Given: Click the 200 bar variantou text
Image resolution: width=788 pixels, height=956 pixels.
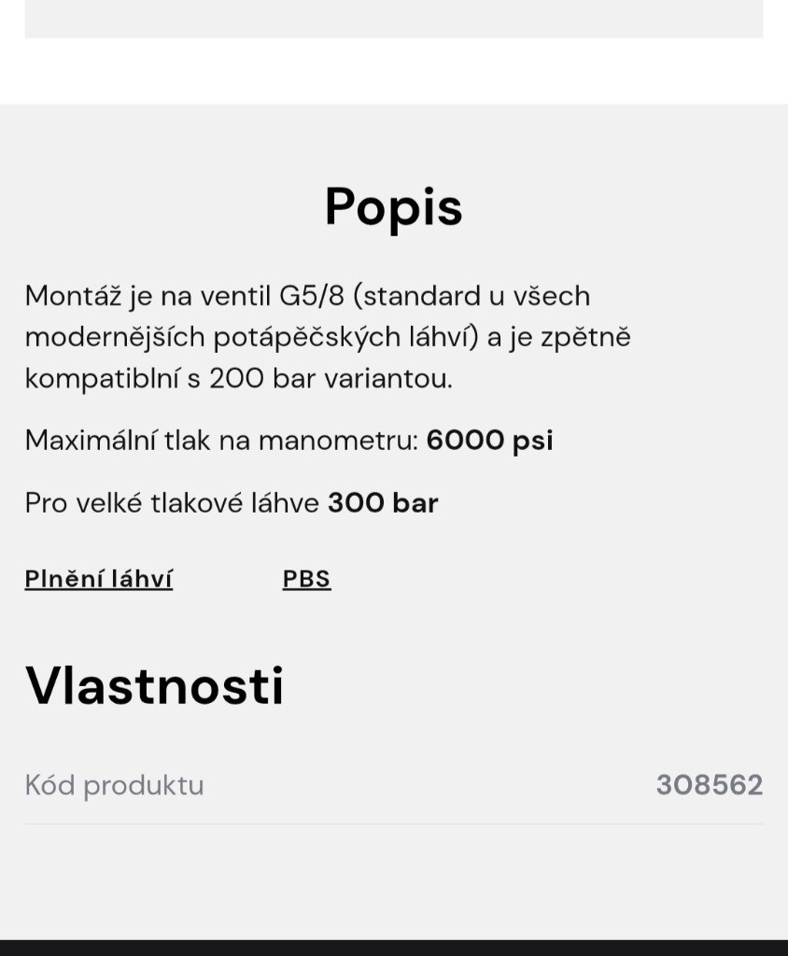Looking at the screenshot, I should click(x=331, y=378).
